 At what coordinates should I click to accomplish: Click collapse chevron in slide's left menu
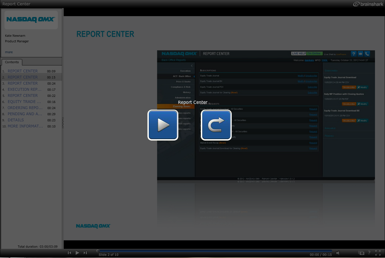(x=192, y=66)
